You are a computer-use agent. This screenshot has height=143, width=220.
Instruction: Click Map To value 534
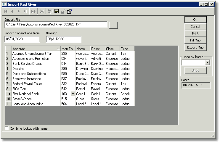click(x=68, y=59)
